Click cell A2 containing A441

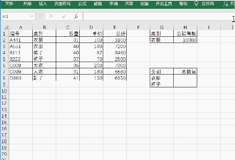(21, 40)
